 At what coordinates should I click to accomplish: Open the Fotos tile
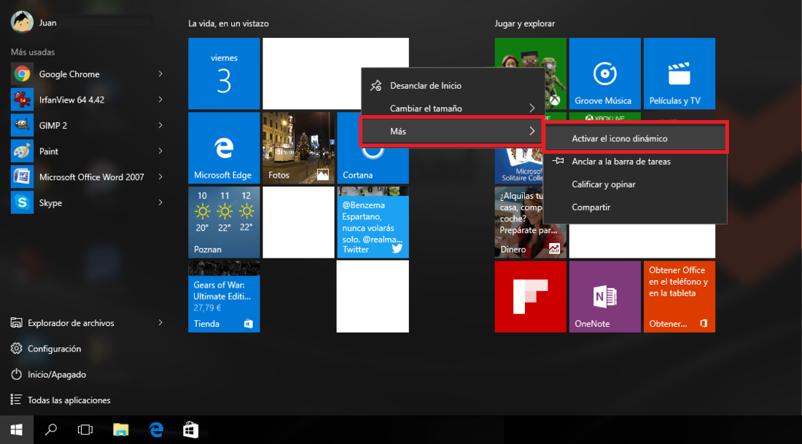[x=299, y=148]
